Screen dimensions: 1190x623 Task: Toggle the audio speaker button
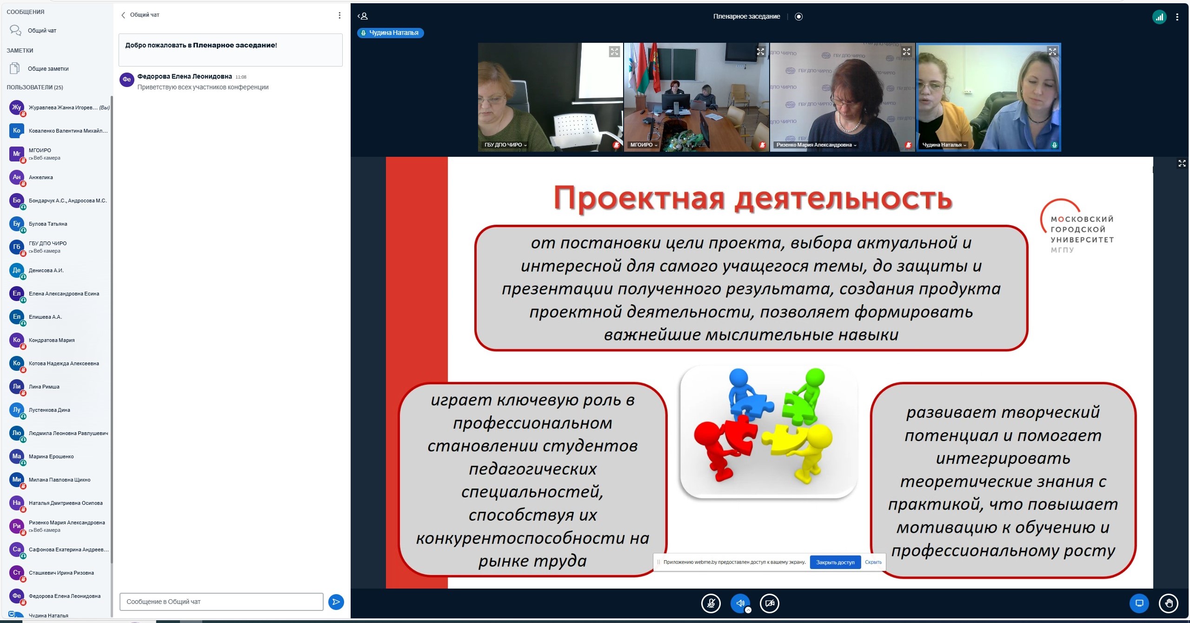[x=740, y=603]
